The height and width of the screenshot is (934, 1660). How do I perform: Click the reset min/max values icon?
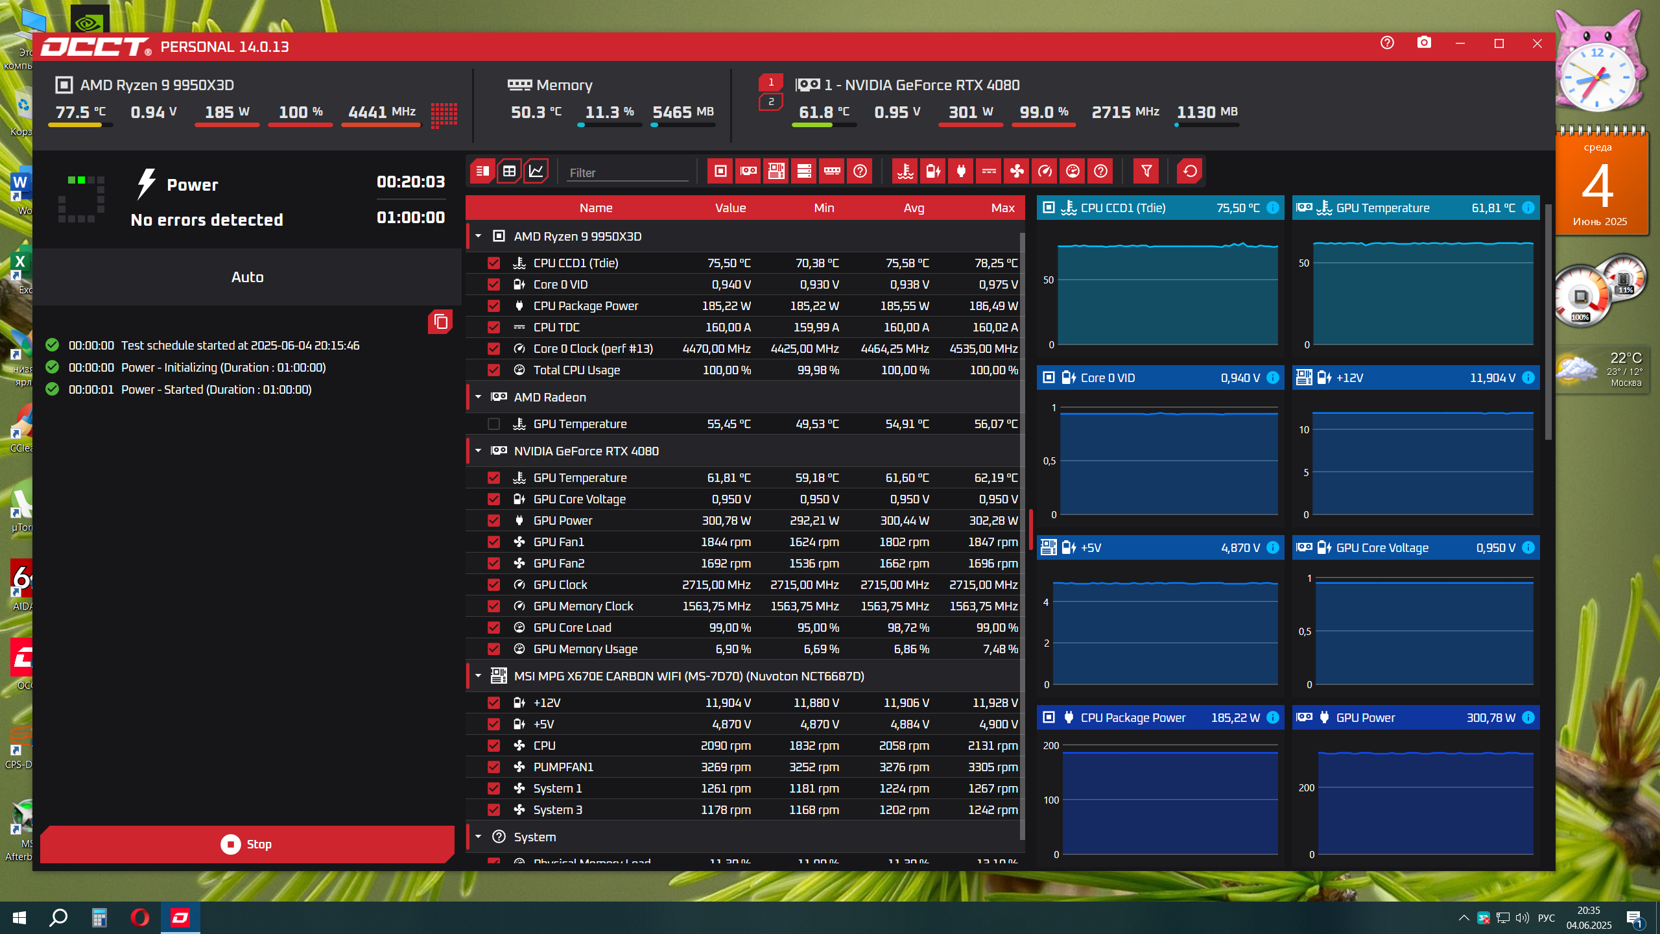[x=1190, y=171]
